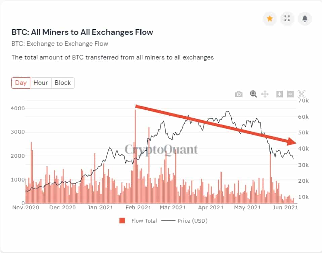Select the magnifier zoom tool
The width and height of the screenshot is (322, 253).
(x=253, y=94)
